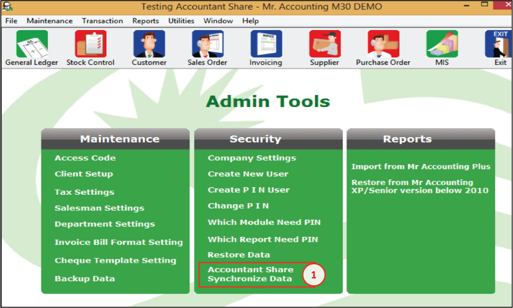Open the Utilities menu
Image resolution: width=513 pixels, height=308 pixels.
[x=181, y=21]
